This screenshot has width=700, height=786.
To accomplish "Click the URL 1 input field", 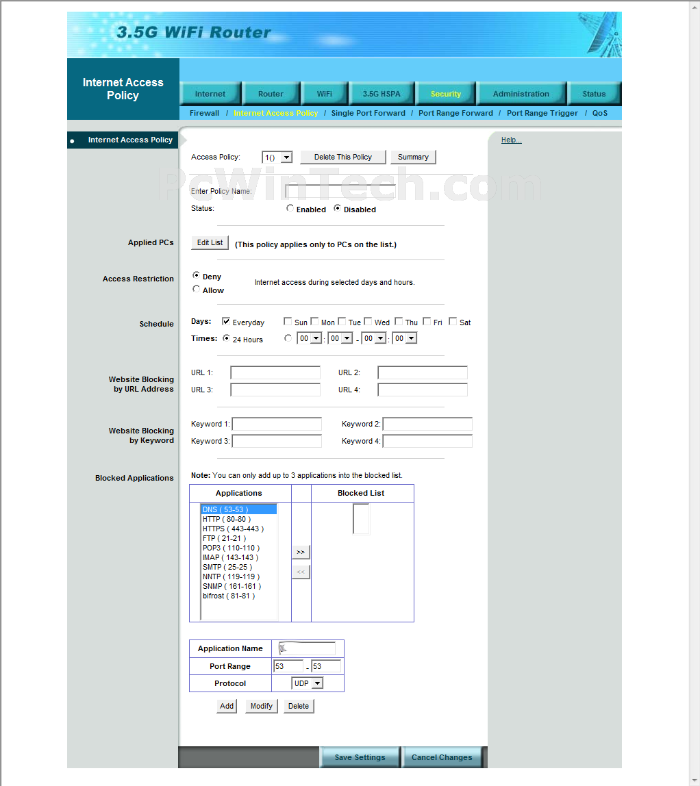I will (x=275, y=372).
